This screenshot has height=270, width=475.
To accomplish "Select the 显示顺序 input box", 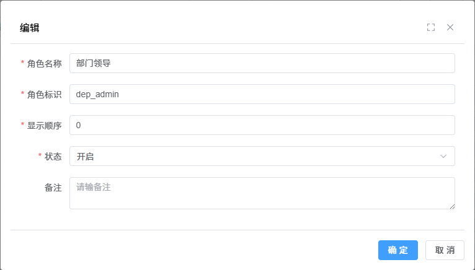I will click(262, 125).
